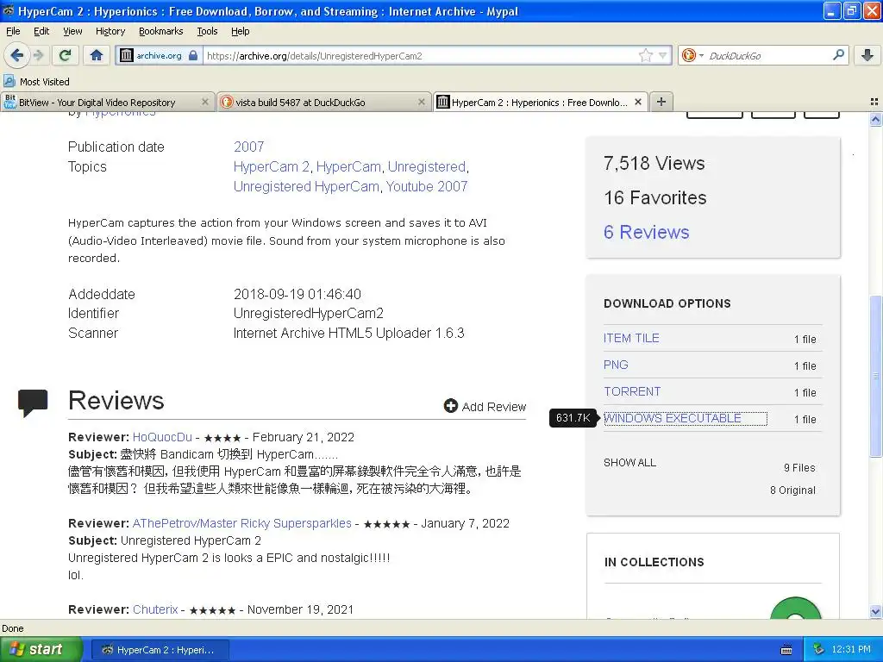Open the View menu
Viewport: 883px width, 662px height.
click(x=72, y=31)
